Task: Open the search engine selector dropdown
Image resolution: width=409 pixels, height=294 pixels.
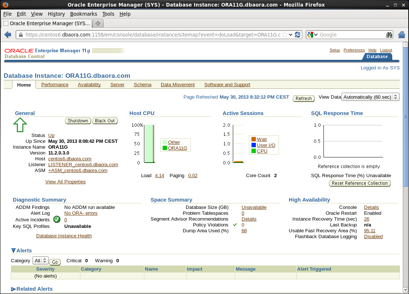Action: 313,35
